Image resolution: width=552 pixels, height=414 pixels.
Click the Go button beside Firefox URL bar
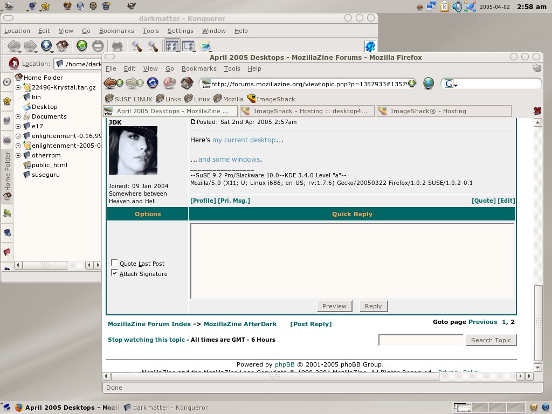411,84
